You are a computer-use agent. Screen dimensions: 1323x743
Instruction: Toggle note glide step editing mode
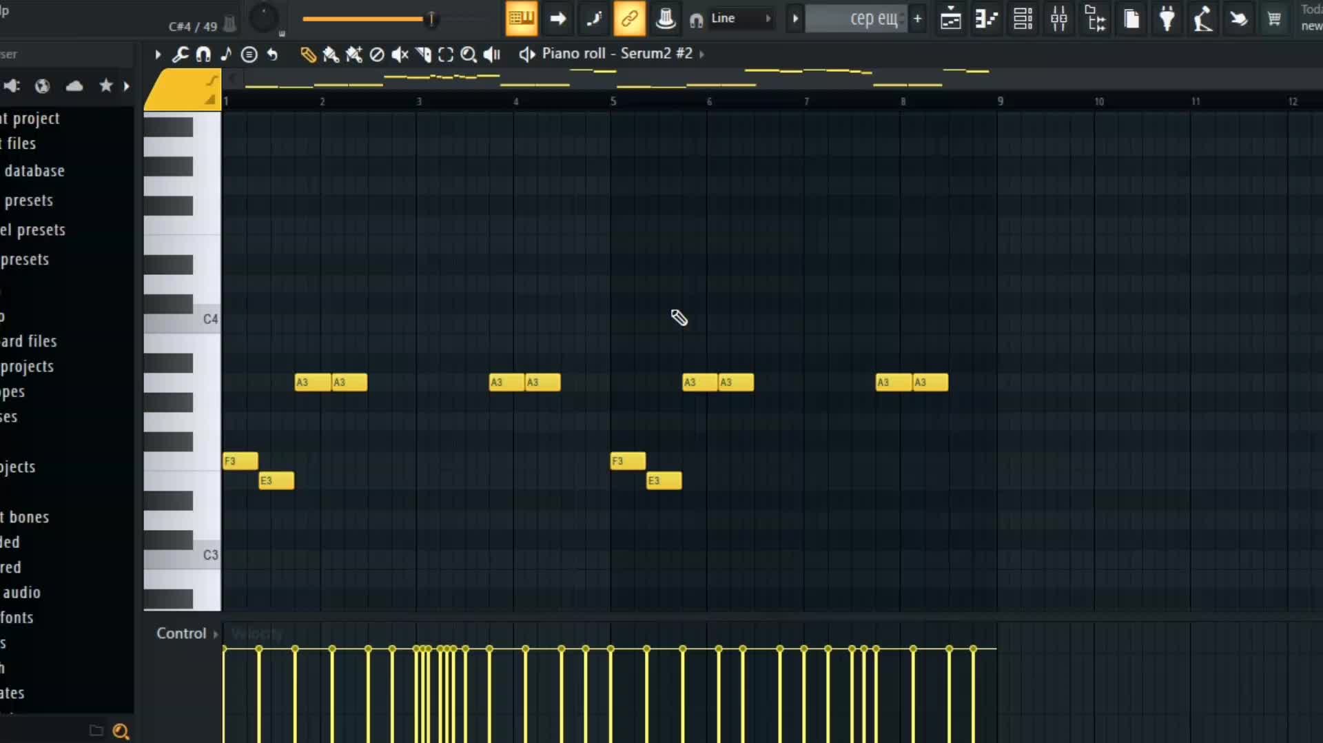(x=594, y=19)
